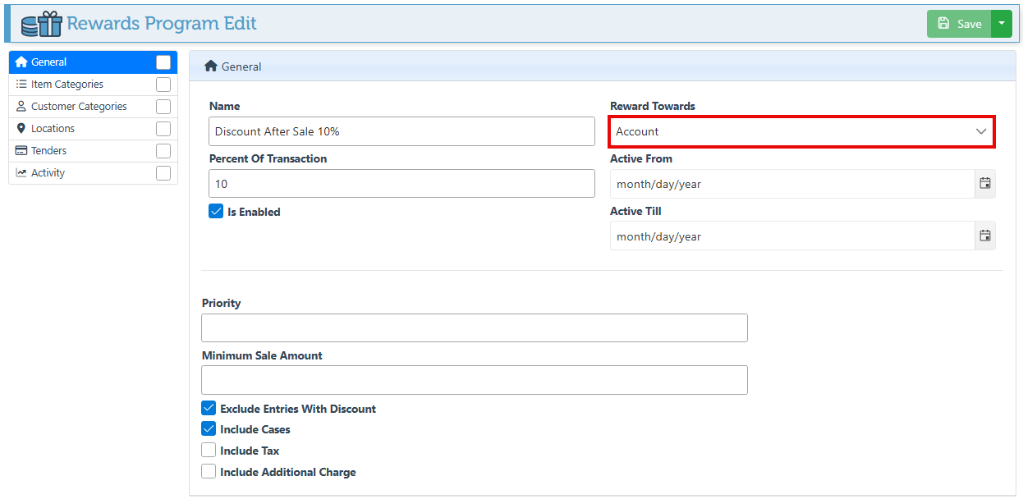
Task: Focus the Minimum Sale Amount field
Action: (x=474, y=380)
